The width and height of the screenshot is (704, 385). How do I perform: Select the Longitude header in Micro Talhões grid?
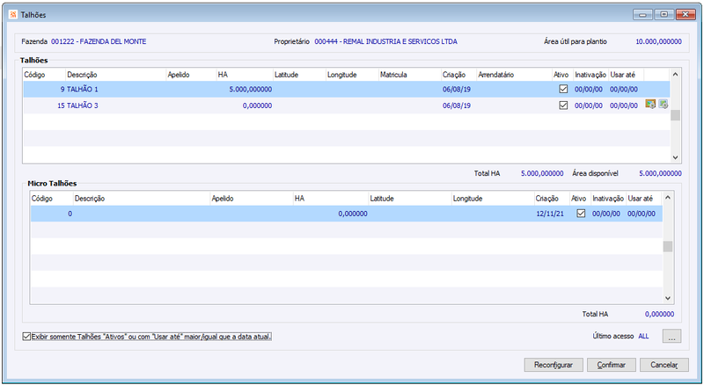point(467,199)
